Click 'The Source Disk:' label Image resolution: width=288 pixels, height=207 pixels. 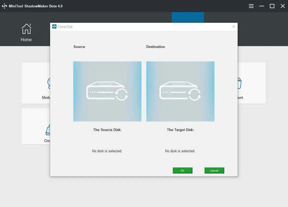pyautogui.click(x=107, y=130)
